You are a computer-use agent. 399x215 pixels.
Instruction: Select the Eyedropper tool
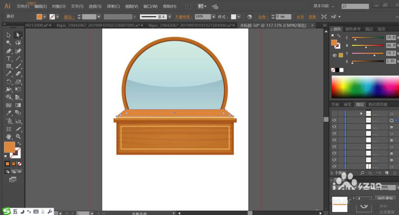[8, 113]
